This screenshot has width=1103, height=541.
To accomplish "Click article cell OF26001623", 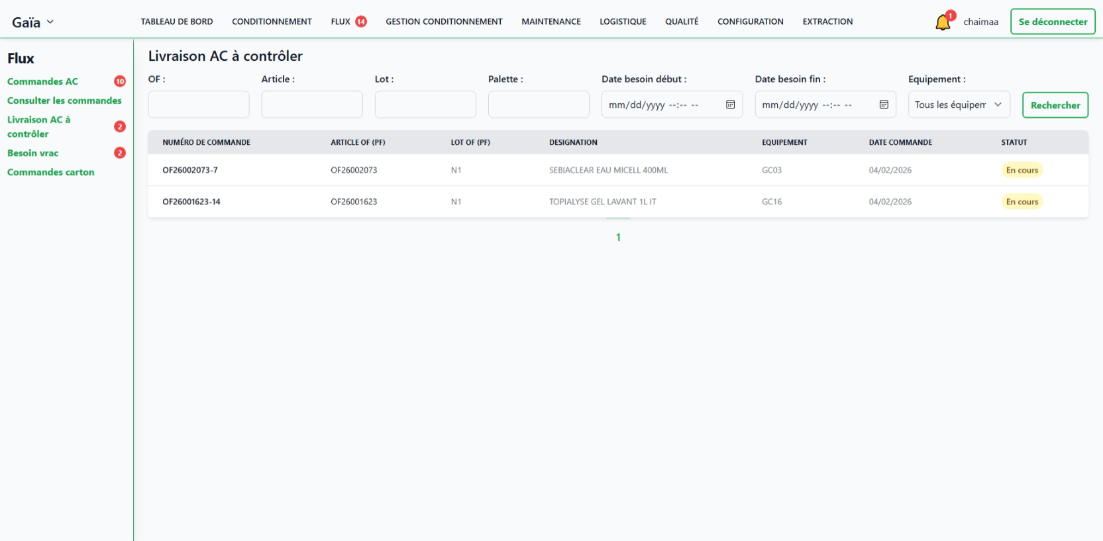I will click(354, 202).
